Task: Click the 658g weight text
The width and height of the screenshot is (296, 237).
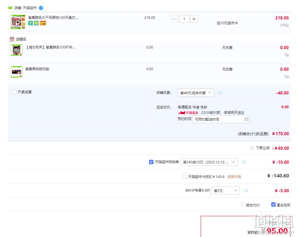Action: pyautogui.click(x=285, y=25)
